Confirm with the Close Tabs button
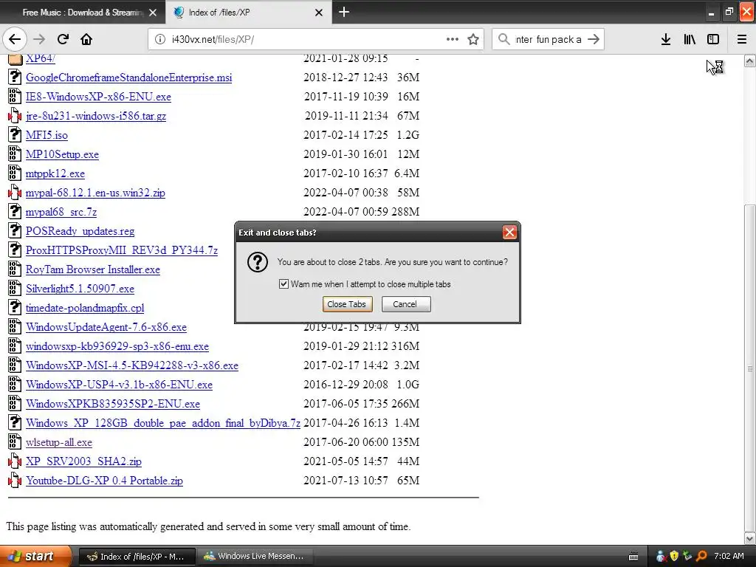 [347, 304]
